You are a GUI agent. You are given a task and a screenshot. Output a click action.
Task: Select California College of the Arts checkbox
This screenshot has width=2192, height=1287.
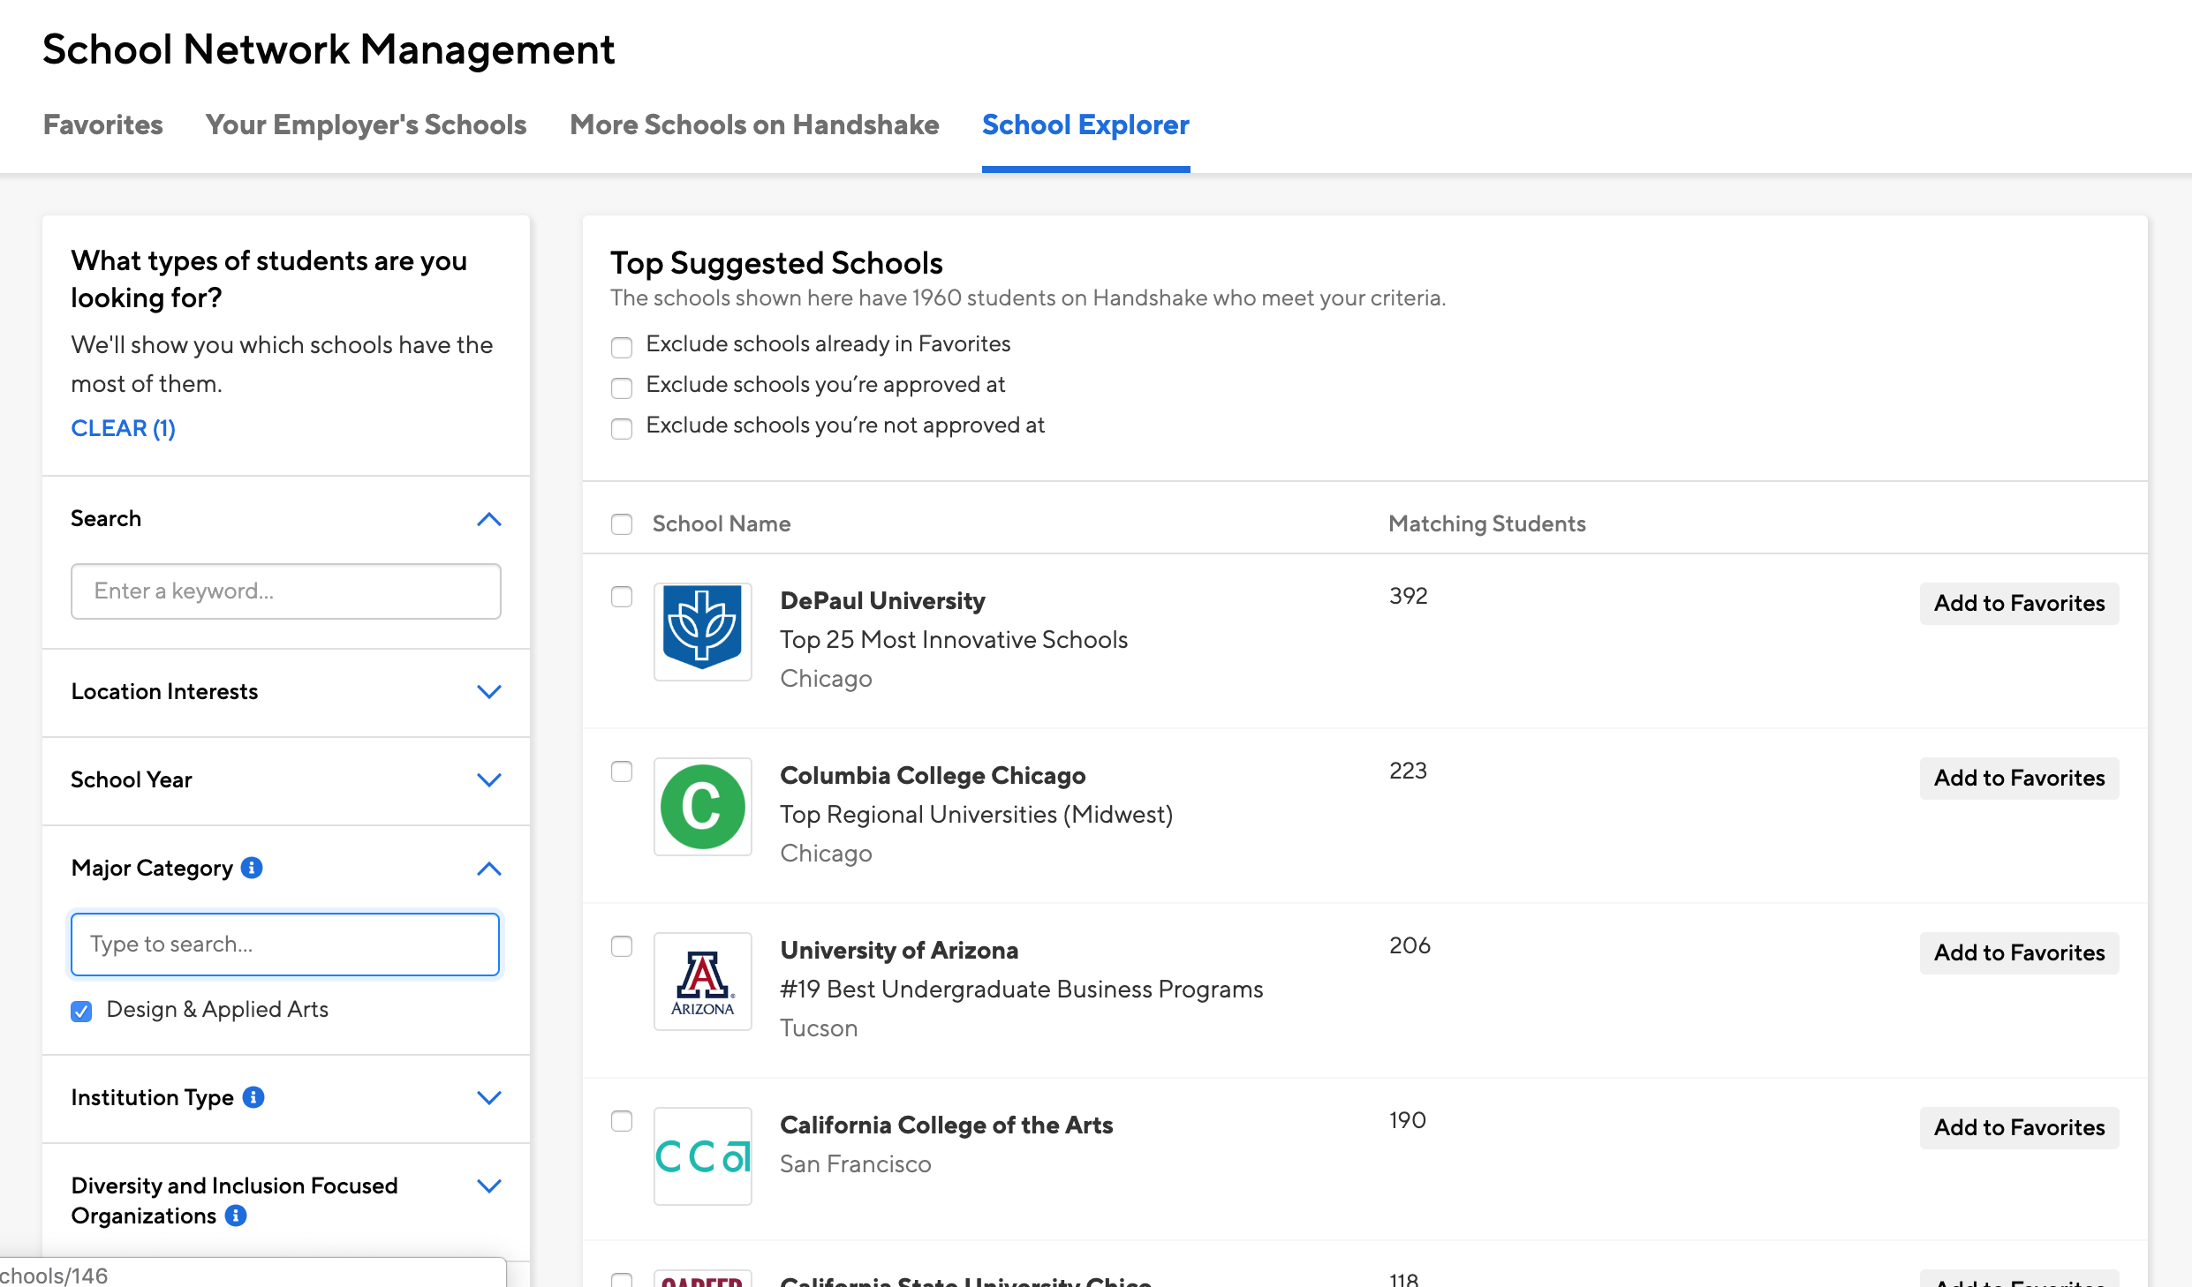point(622,1121)
